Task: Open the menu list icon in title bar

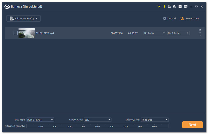Action: tap(186, 6)
